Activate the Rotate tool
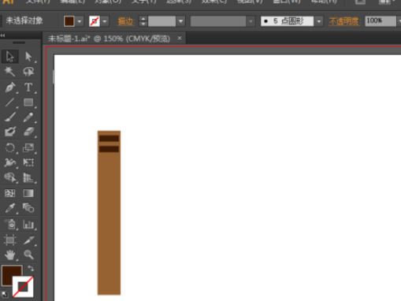This screenshot has height=301, width=401. tap(10, 147)
